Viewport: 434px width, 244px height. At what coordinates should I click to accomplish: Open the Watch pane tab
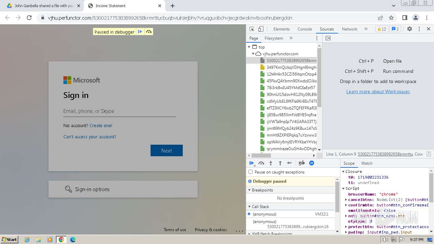(367, 163)
